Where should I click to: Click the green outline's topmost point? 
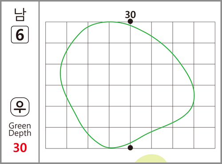[110, 22]
